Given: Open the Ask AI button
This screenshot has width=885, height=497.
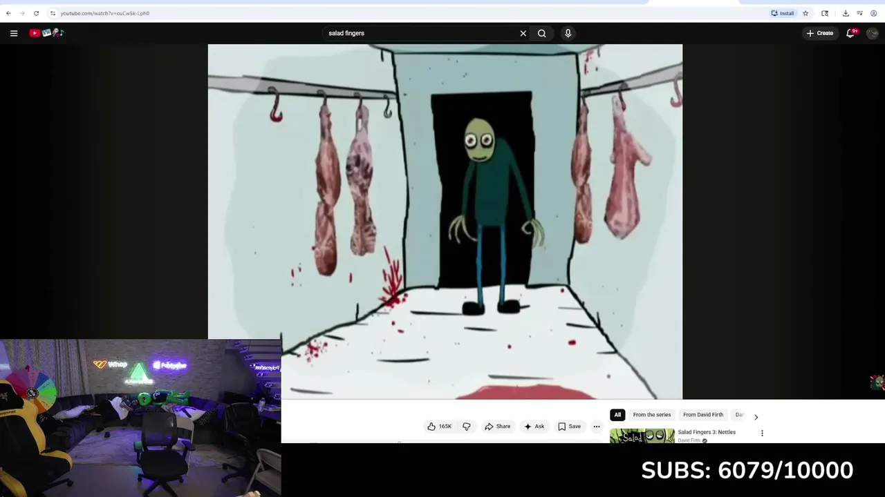Looking at the screenshot, I should click(x=534, y=427).
